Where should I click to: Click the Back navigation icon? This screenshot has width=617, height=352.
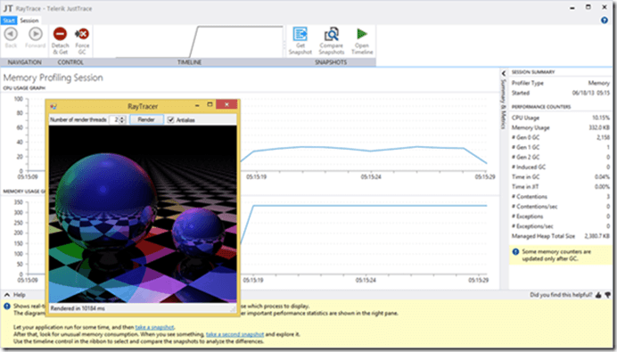[11, 34]
